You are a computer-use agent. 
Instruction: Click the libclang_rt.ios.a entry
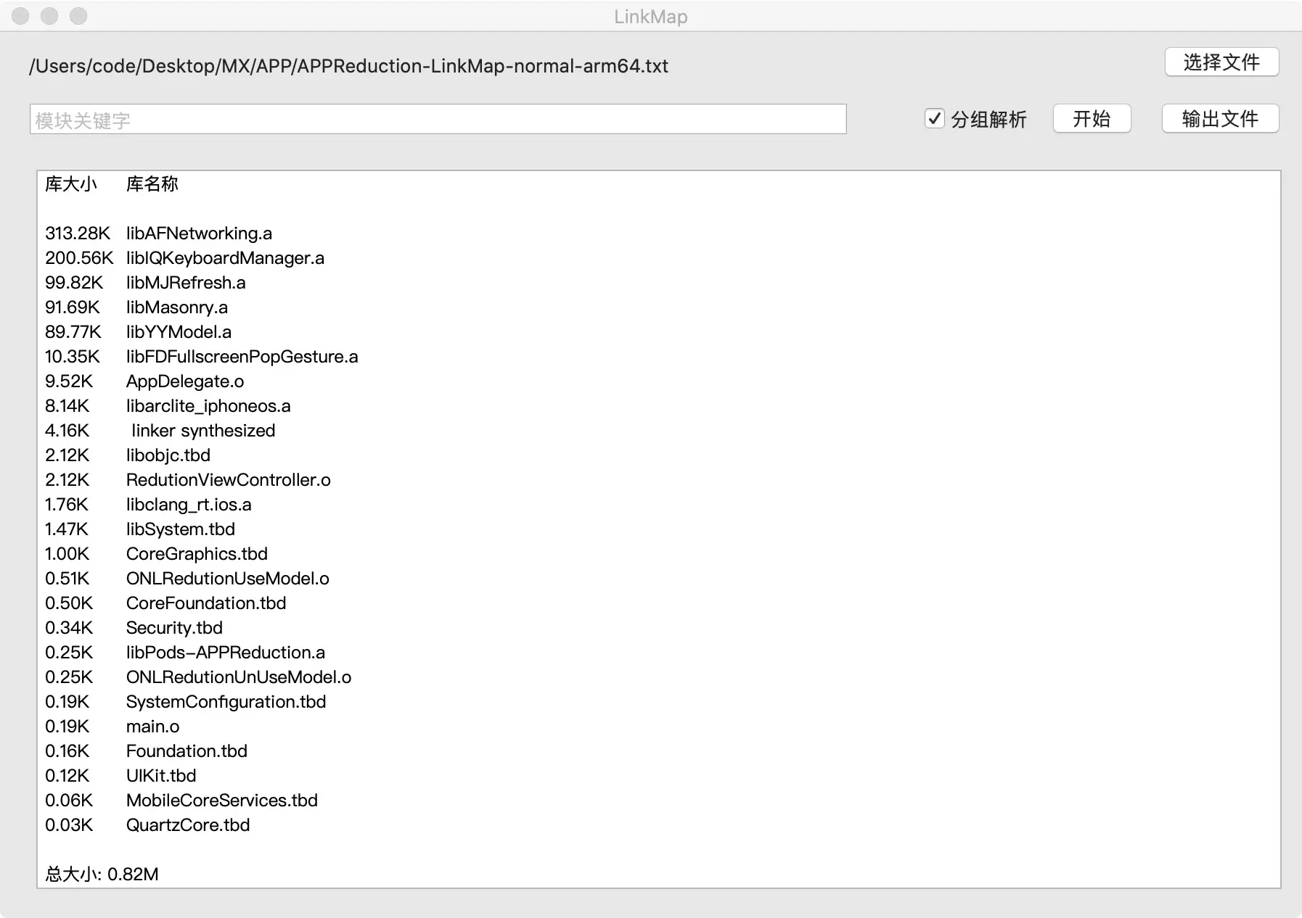click(189, 505)
